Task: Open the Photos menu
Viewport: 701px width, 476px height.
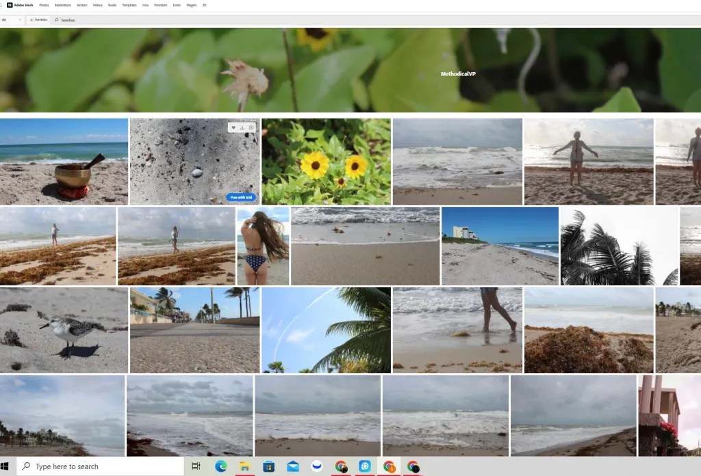Action: [44, 5]
